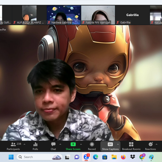Expand the Show Captions options caret
The width and height of the screenshot is (162, 162).
pyautogui.click(x=118, y=144)
